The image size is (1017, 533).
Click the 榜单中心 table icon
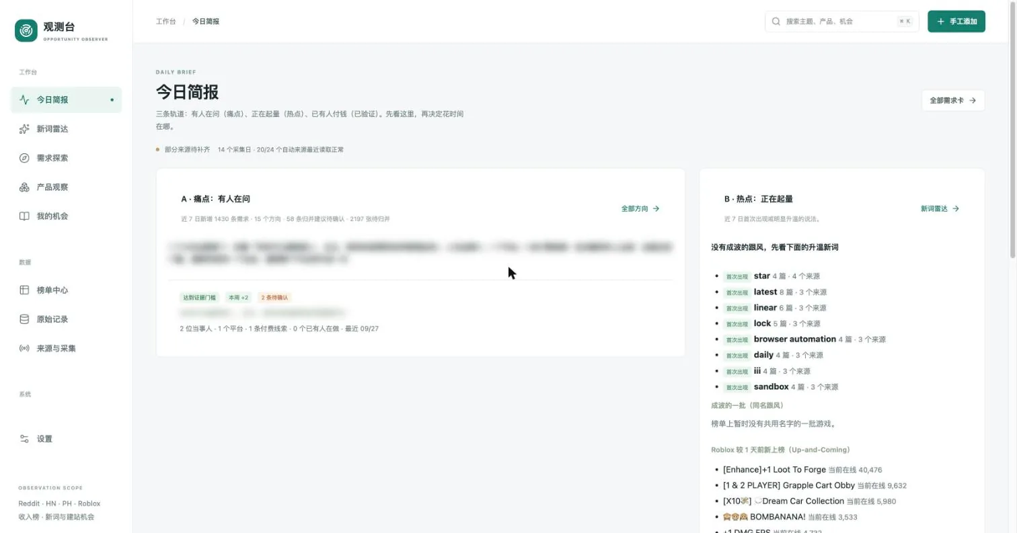point(24,290)
